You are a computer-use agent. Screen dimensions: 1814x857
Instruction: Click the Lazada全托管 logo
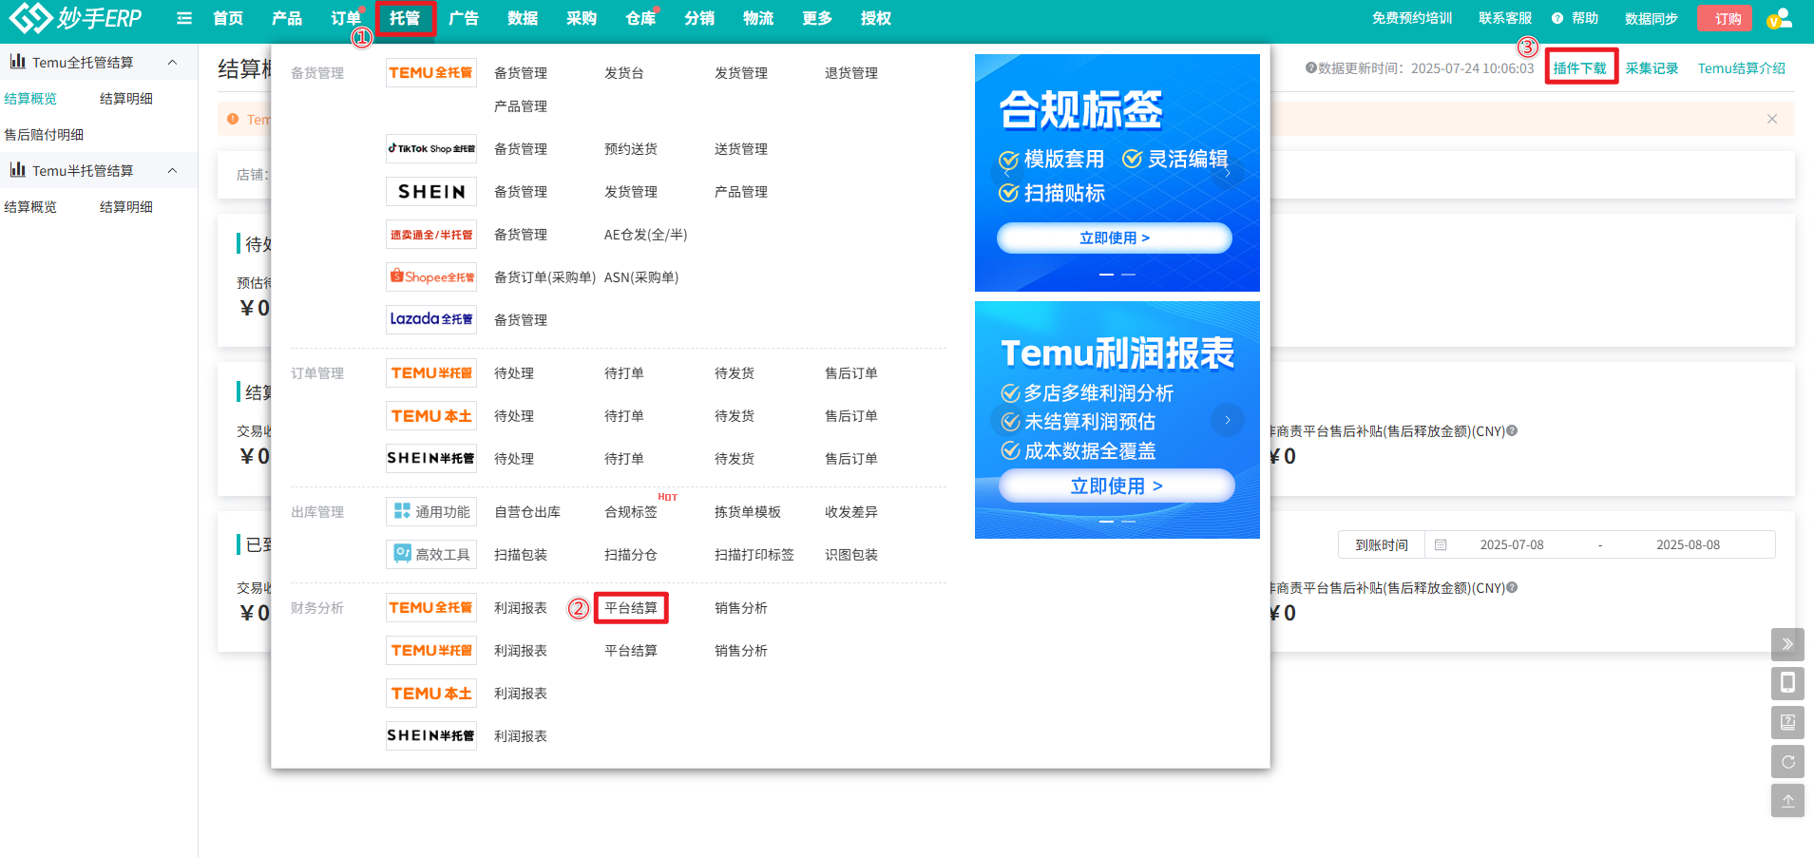point(430,319)
